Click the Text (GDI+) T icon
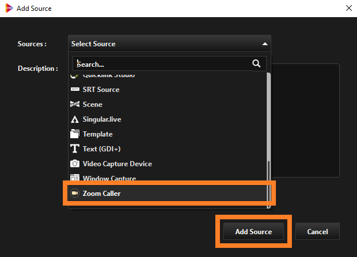The height and width of the screenshot is (257, 357). click(x=75, y=148)
